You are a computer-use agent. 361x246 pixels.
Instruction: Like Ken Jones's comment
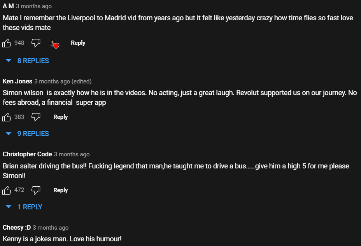click(x=7, y=117)
